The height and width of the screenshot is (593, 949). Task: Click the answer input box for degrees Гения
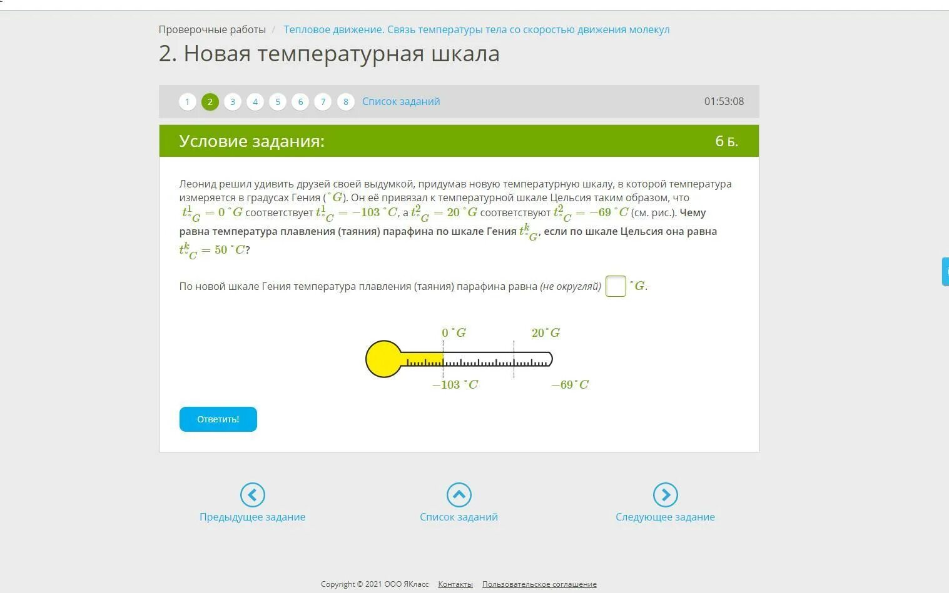[x=616, y=286]
